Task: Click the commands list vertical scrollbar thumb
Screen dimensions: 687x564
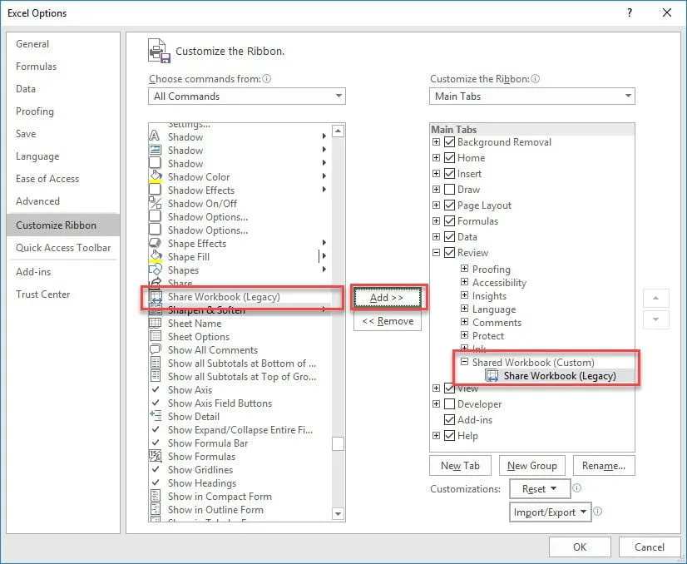Action: click(338, 444)
